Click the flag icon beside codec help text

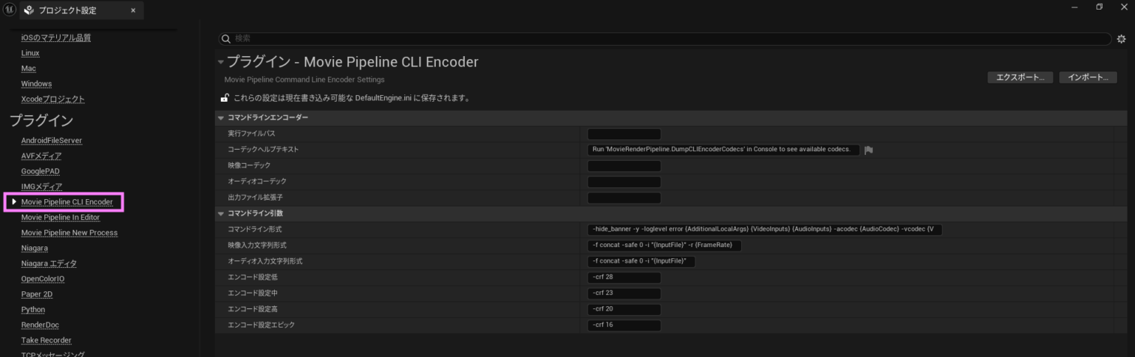click(x=869, y=150)
